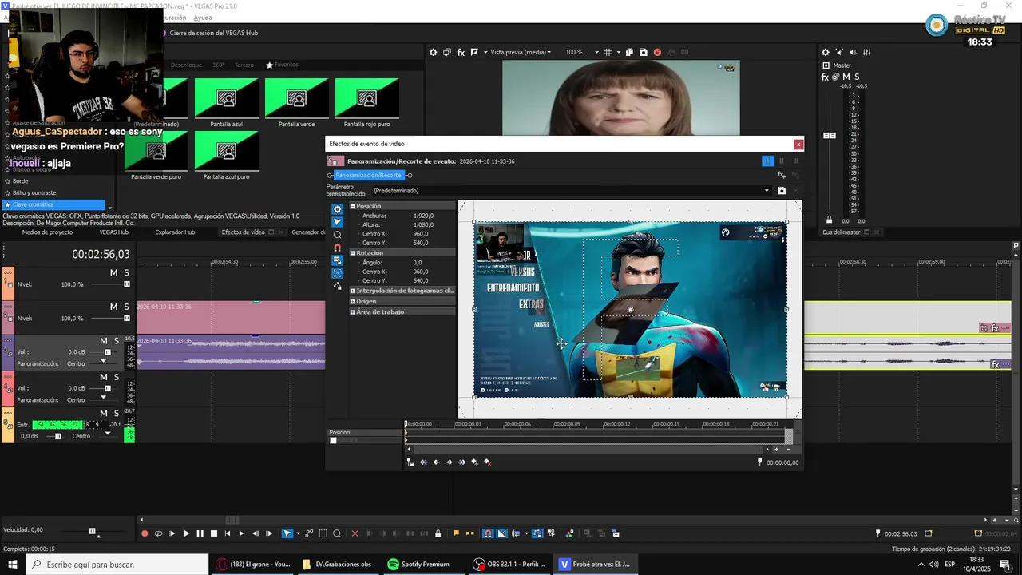
Task: Open Master bus settings gear icon
Action: point(826,52)
